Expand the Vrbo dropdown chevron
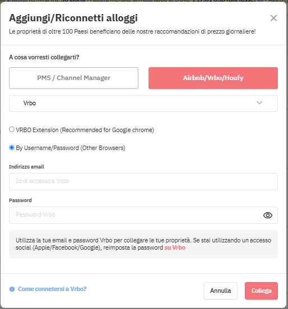The image size is (288, 309). [259, 103]
